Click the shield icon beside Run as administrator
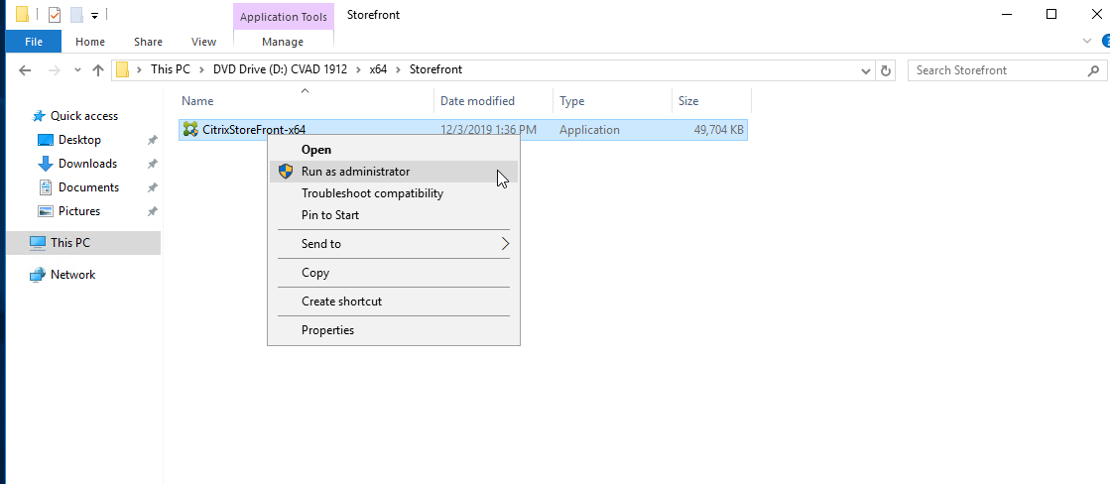The height and width of the screenshot is (484, 1110). 286,172
